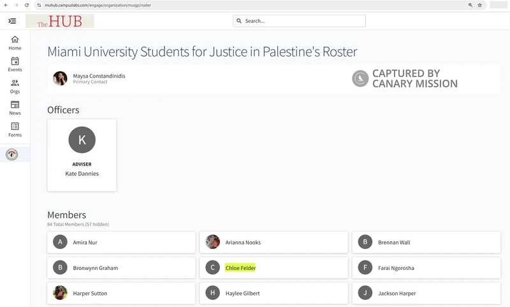Open Kate Dannies adviser card
Image resolution: width=510 pixels, height=307 pixels.
point(82,155)
